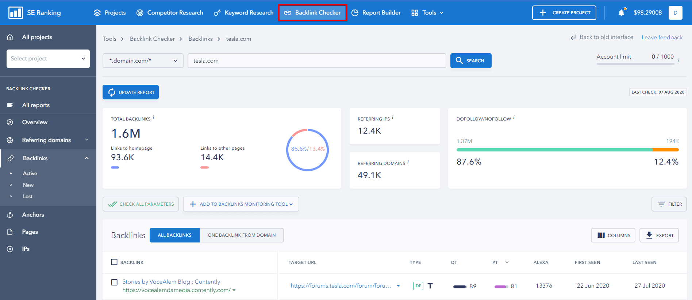The image size is (692, 300).
Task: Click Check All Parameters button
Action: click(x=141, y=204)
